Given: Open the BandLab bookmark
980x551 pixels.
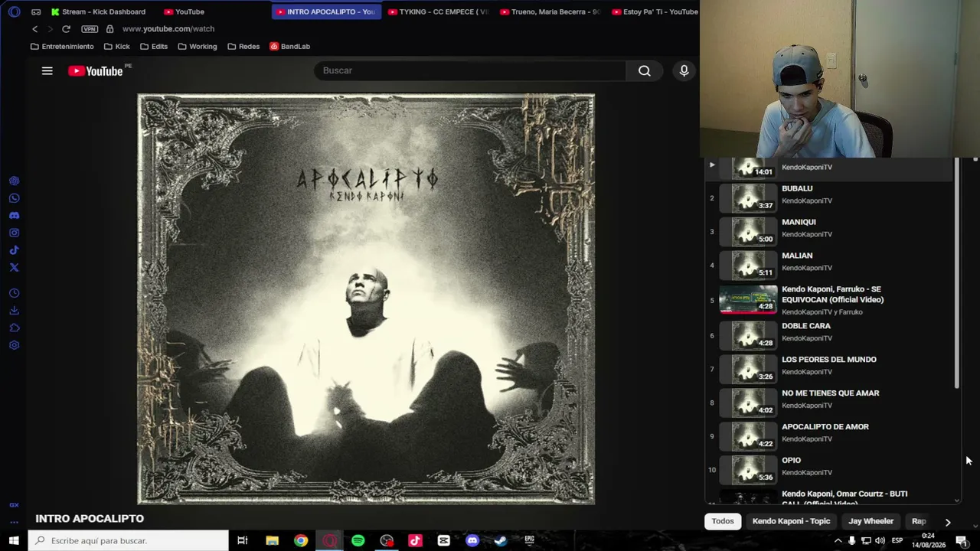Looking at the screenshot, I should 289,47.
